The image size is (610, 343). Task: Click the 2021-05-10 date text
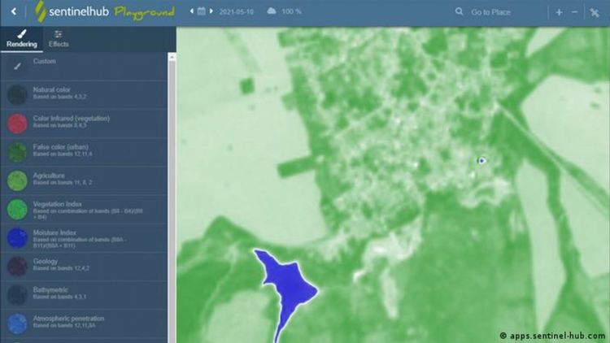tap(236, 11)
